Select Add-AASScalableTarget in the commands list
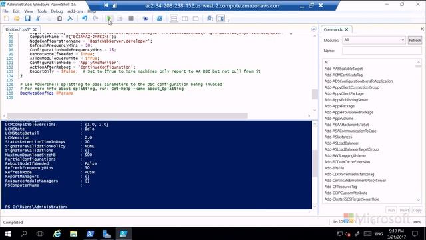The image size is (426, 240). tap(343, 69)
